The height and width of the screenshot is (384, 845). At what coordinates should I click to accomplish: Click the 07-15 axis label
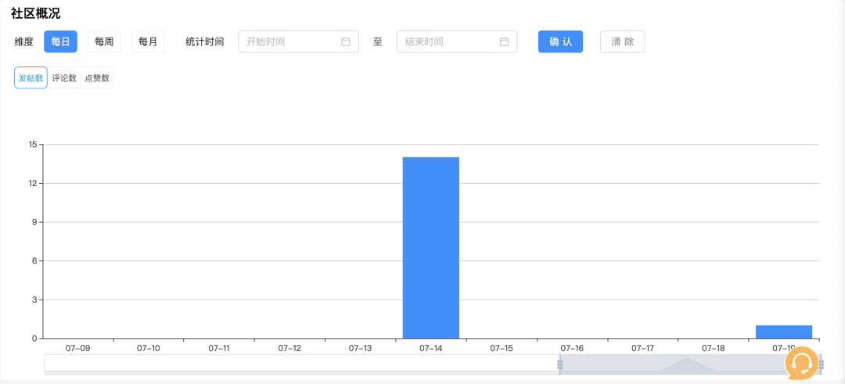tap(502, 349)
